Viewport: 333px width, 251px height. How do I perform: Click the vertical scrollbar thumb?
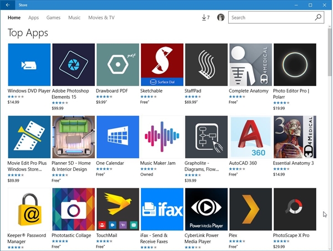click(x=330, y=52)
